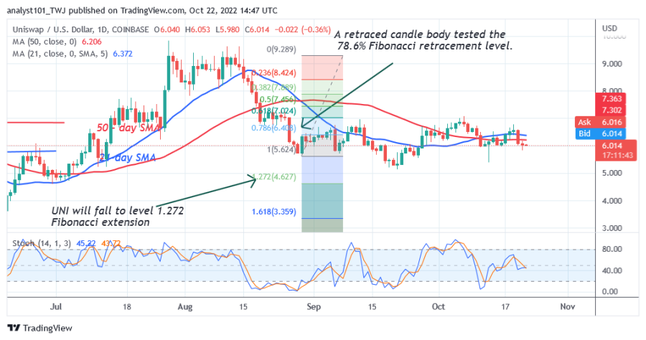Viewport: 646px width, 340px height.
Task: Click the 21-day SMA annotation text
Action: click(127, 157)
